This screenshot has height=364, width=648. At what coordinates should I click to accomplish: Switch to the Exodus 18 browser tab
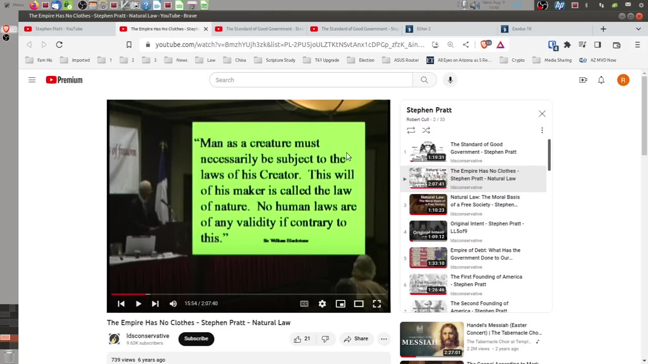click(x=545, y=29)
